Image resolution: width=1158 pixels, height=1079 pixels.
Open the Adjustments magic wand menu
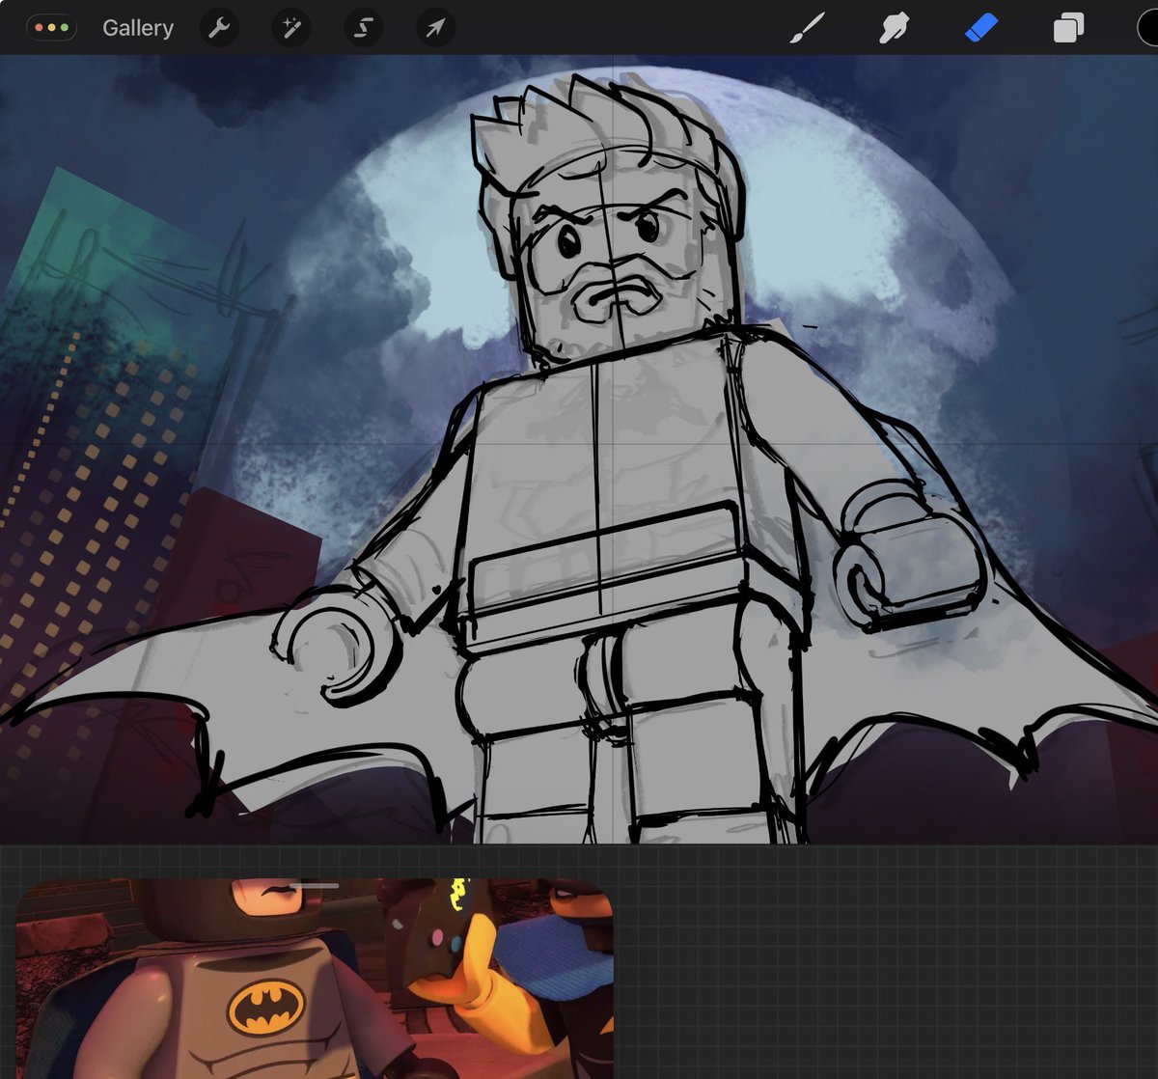click(x=290, y=28)
